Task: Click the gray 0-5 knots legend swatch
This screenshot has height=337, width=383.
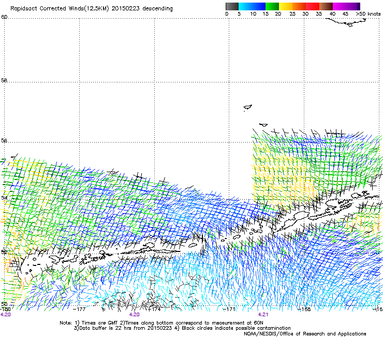Action: [232, 6]
